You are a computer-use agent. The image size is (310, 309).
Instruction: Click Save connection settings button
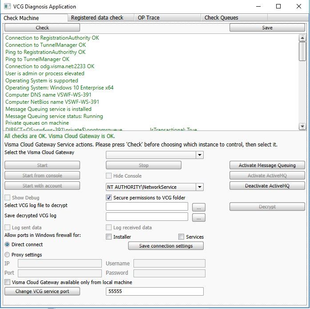point(166,246)
